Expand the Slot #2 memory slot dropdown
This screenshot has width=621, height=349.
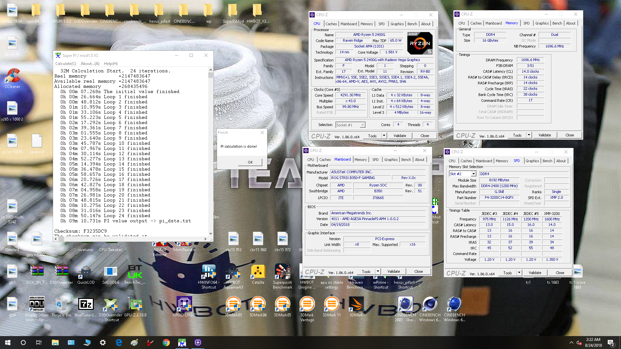[x=474, y=174]
